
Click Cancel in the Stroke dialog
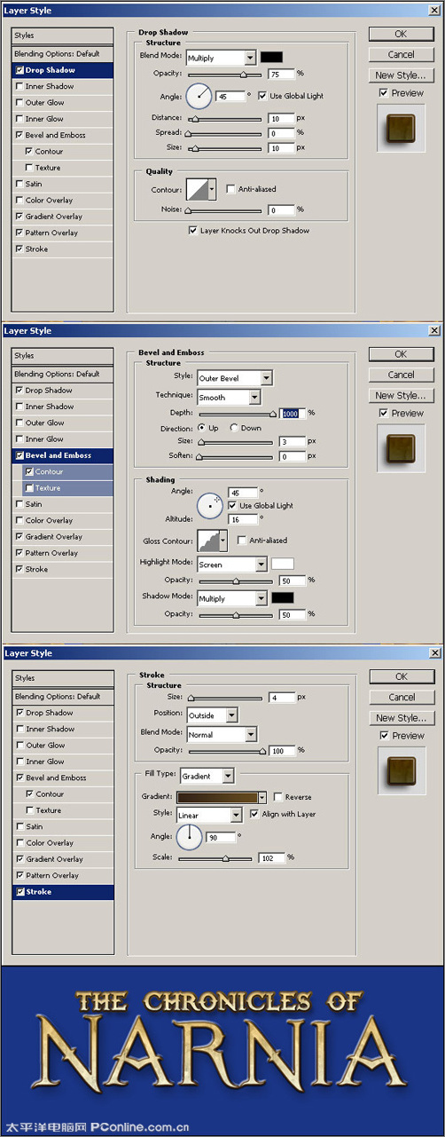402,697
